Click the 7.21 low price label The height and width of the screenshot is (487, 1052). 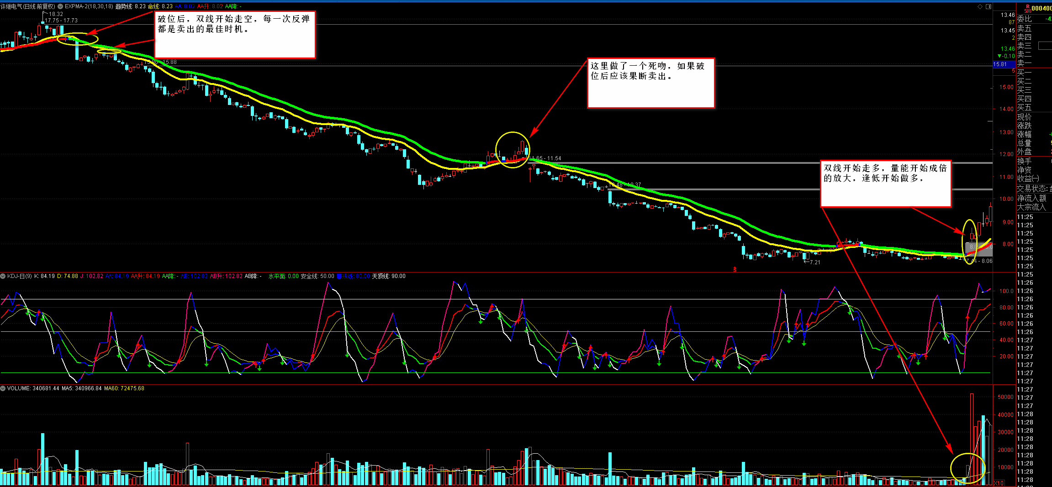[815, 262]
